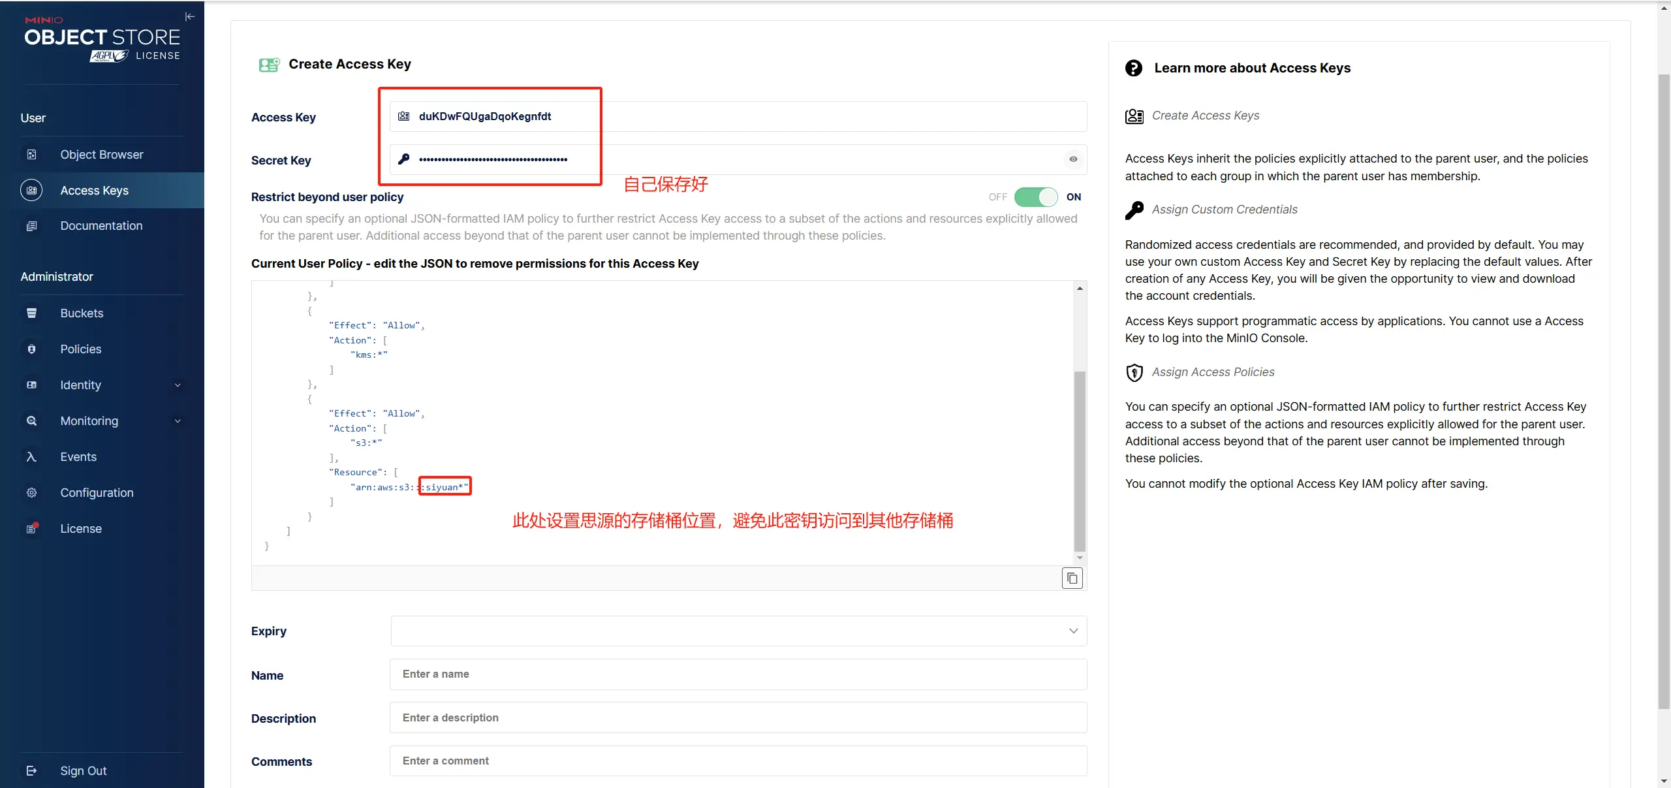Click the Configuration gear icon

click(31, 493)
